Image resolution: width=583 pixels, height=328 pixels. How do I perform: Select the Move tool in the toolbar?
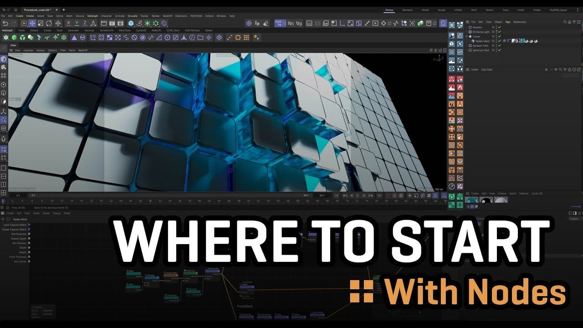click(x=32, y=23)
